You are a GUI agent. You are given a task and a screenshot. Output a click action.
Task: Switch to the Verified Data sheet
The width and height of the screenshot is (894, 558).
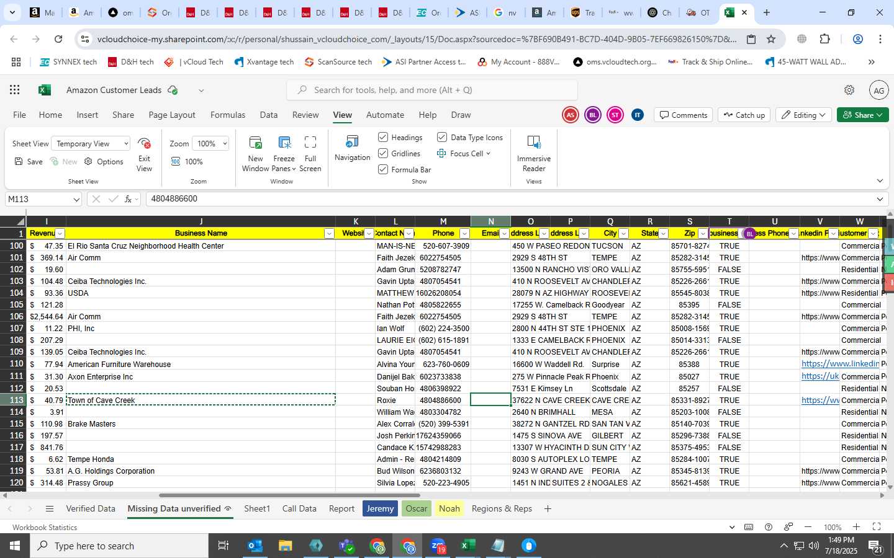click(91, 508)
